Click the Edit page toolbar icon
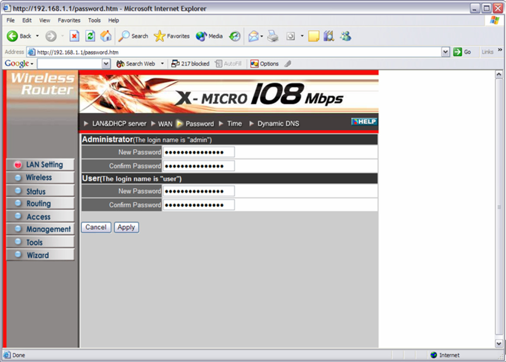This screenshot has height=362, width=506. (291, 36)
